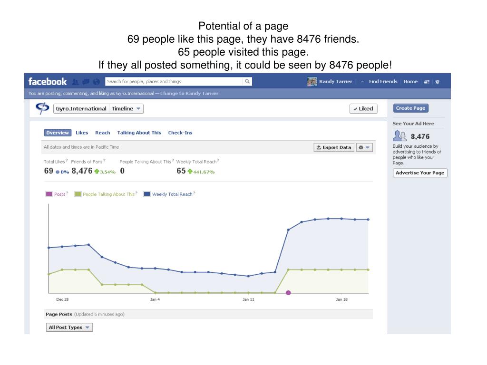Click the search magnifier icon
The height and width of the screenshot is (365, 487).
247,81
